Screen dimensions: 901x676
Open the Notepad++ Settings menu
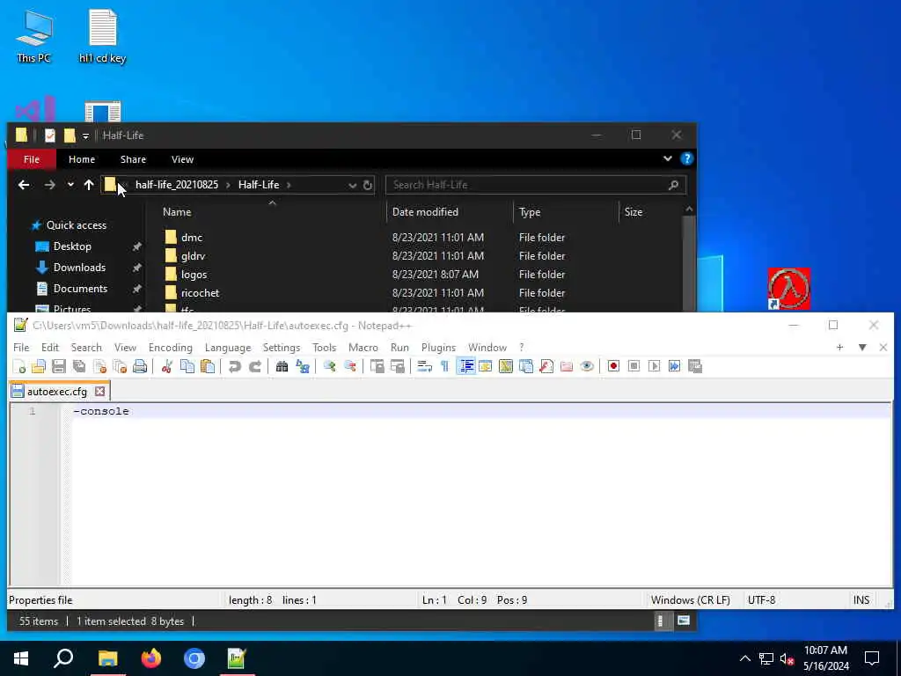[281, 347]
